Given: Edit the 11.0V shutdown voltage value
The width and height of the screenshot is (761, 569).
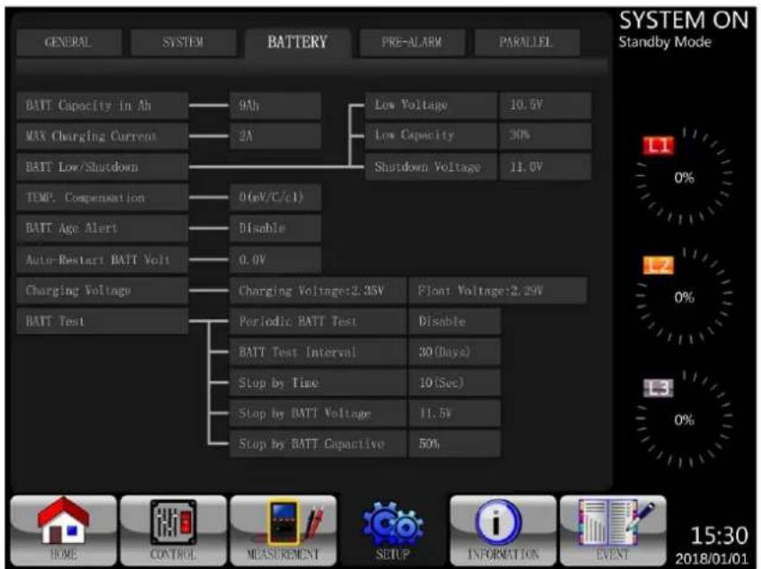Looking at the screenshot, I should (546, 167).
